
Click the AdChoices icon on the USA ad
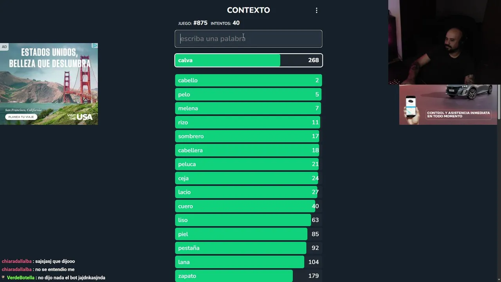tap(95, 46)
